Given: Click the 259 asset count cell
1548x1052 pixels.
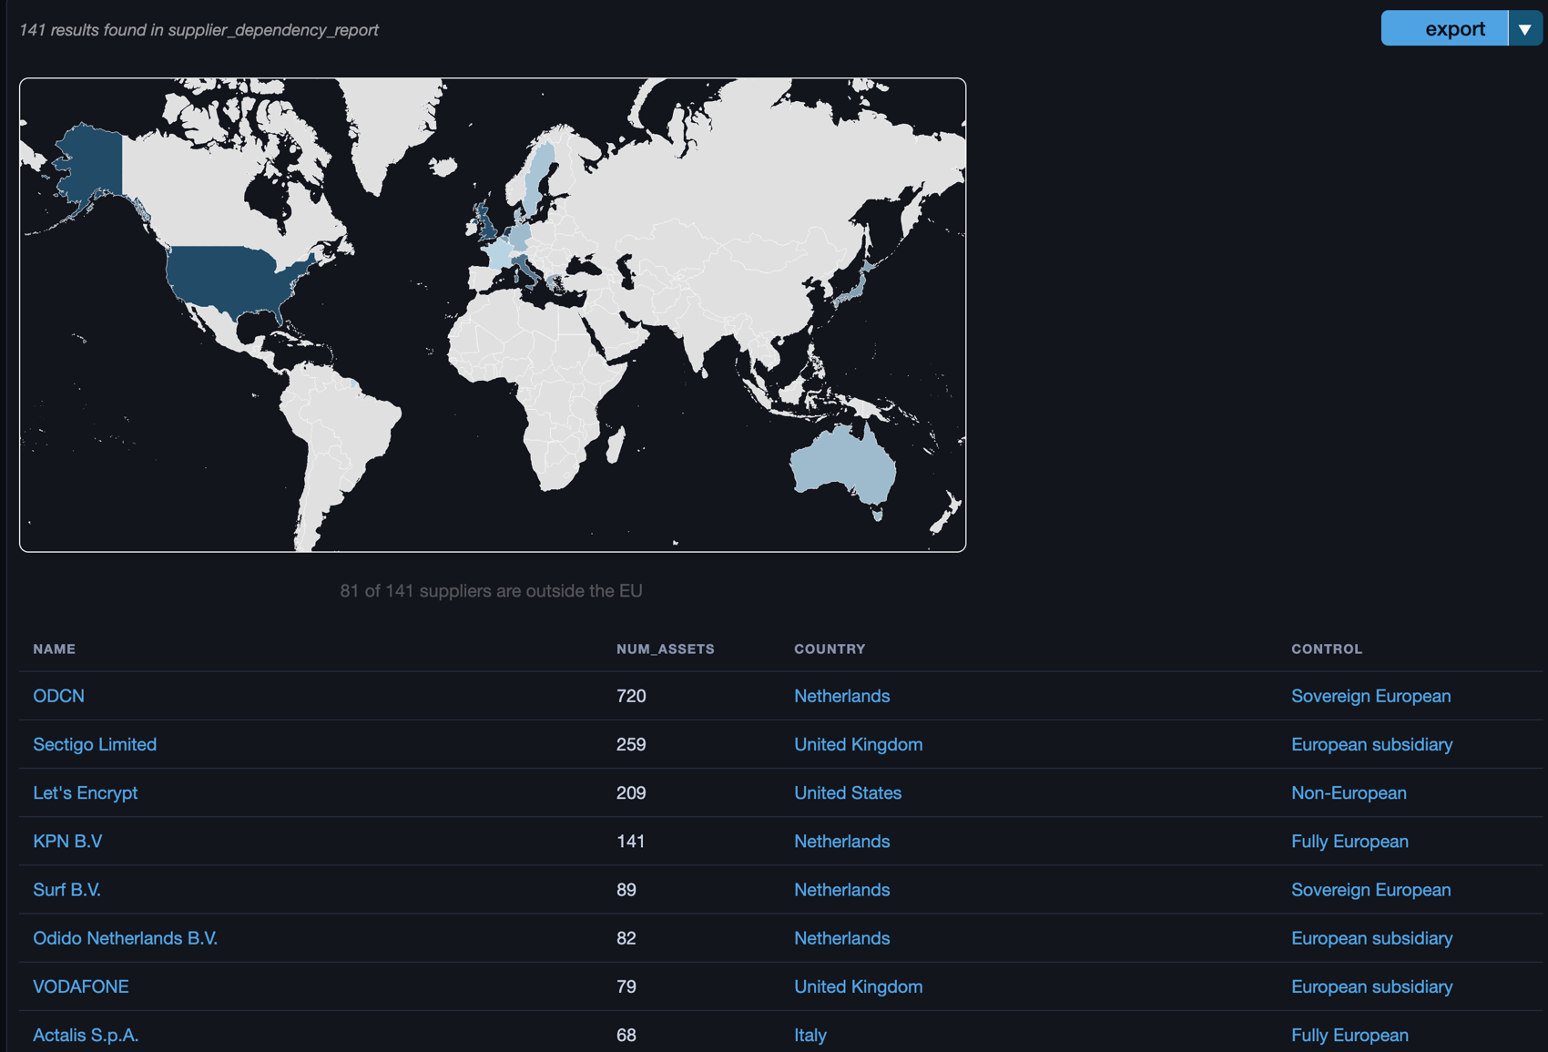Looking at the screenshot, I should 631,744.
